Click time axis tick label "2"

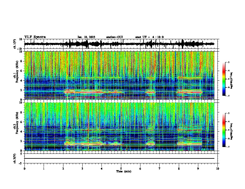pos(63,169)
